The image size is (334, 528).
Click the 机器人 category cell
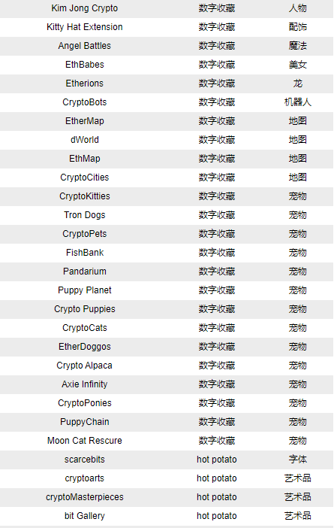(298, 102)
